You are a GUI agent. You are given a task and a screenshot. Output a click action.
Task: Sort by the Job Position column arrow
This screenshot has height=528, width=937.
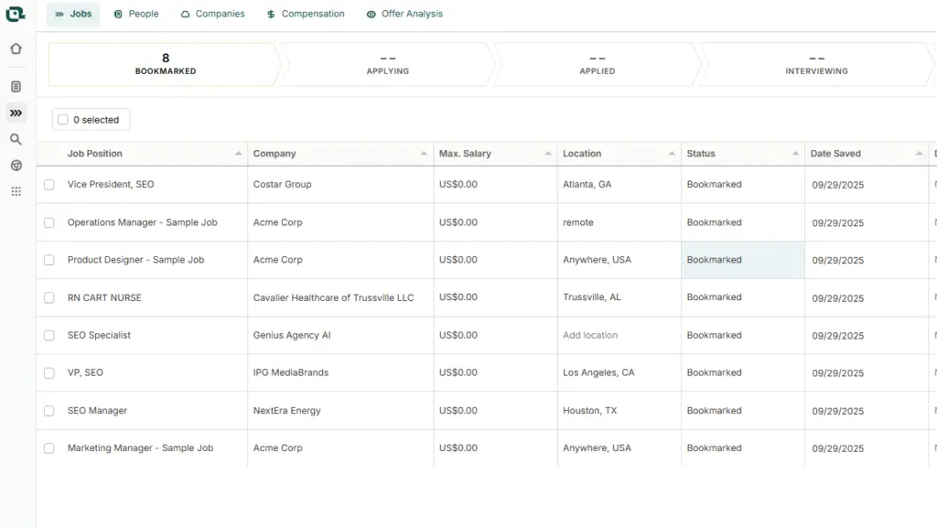click(x=238, y=154)
